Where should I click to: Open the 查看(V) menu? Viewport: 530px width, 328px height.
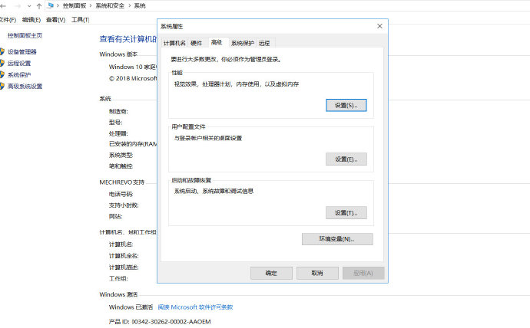[x=55, y=19]
